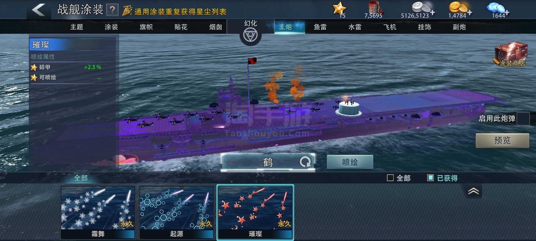Screen dimensions: 536x241
Task: Tap the 幻化 transmog emblem icon
Action: [250, 35]
